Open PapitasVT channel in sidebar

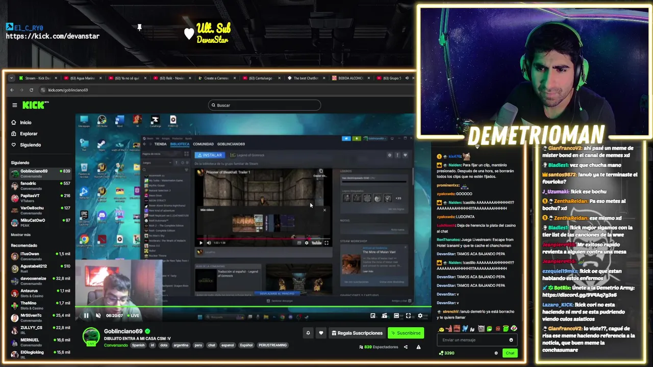pyautogui.click(x=41, y=198)
